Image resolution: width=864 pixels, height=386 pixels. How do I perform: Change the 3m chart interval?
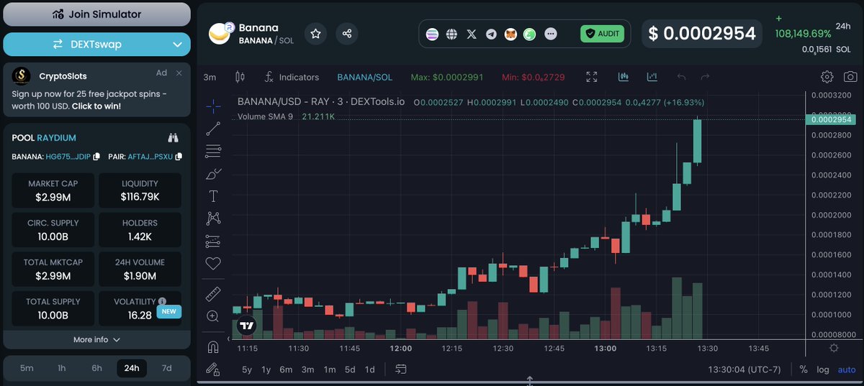pyautogui.click(x=210, y=77)
